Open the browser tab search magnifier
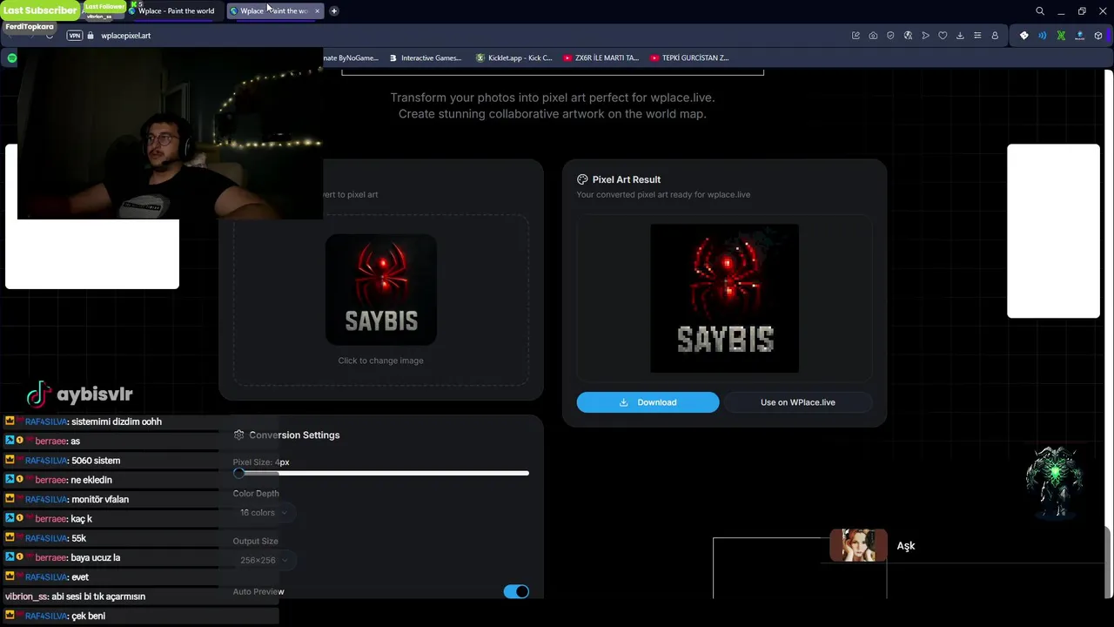Viewport: 1114px width, 627px height. pyautogui.click(x=1040, y=11)
